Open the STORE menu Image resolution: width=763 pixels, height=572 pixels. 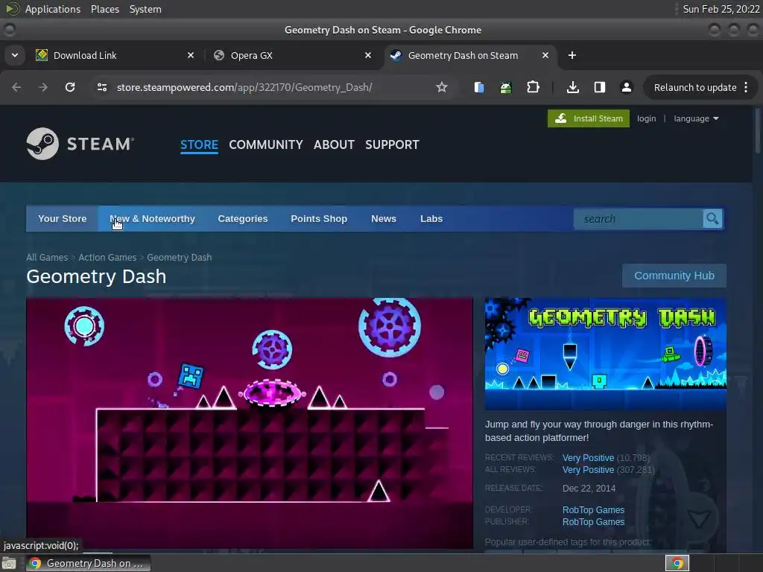pyautogui.click(x=199, y=144)
